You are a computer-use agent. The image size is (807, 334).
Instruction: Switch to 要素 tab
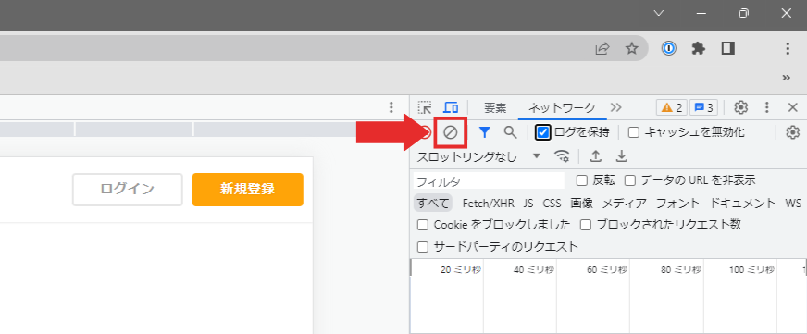(495, 108)
